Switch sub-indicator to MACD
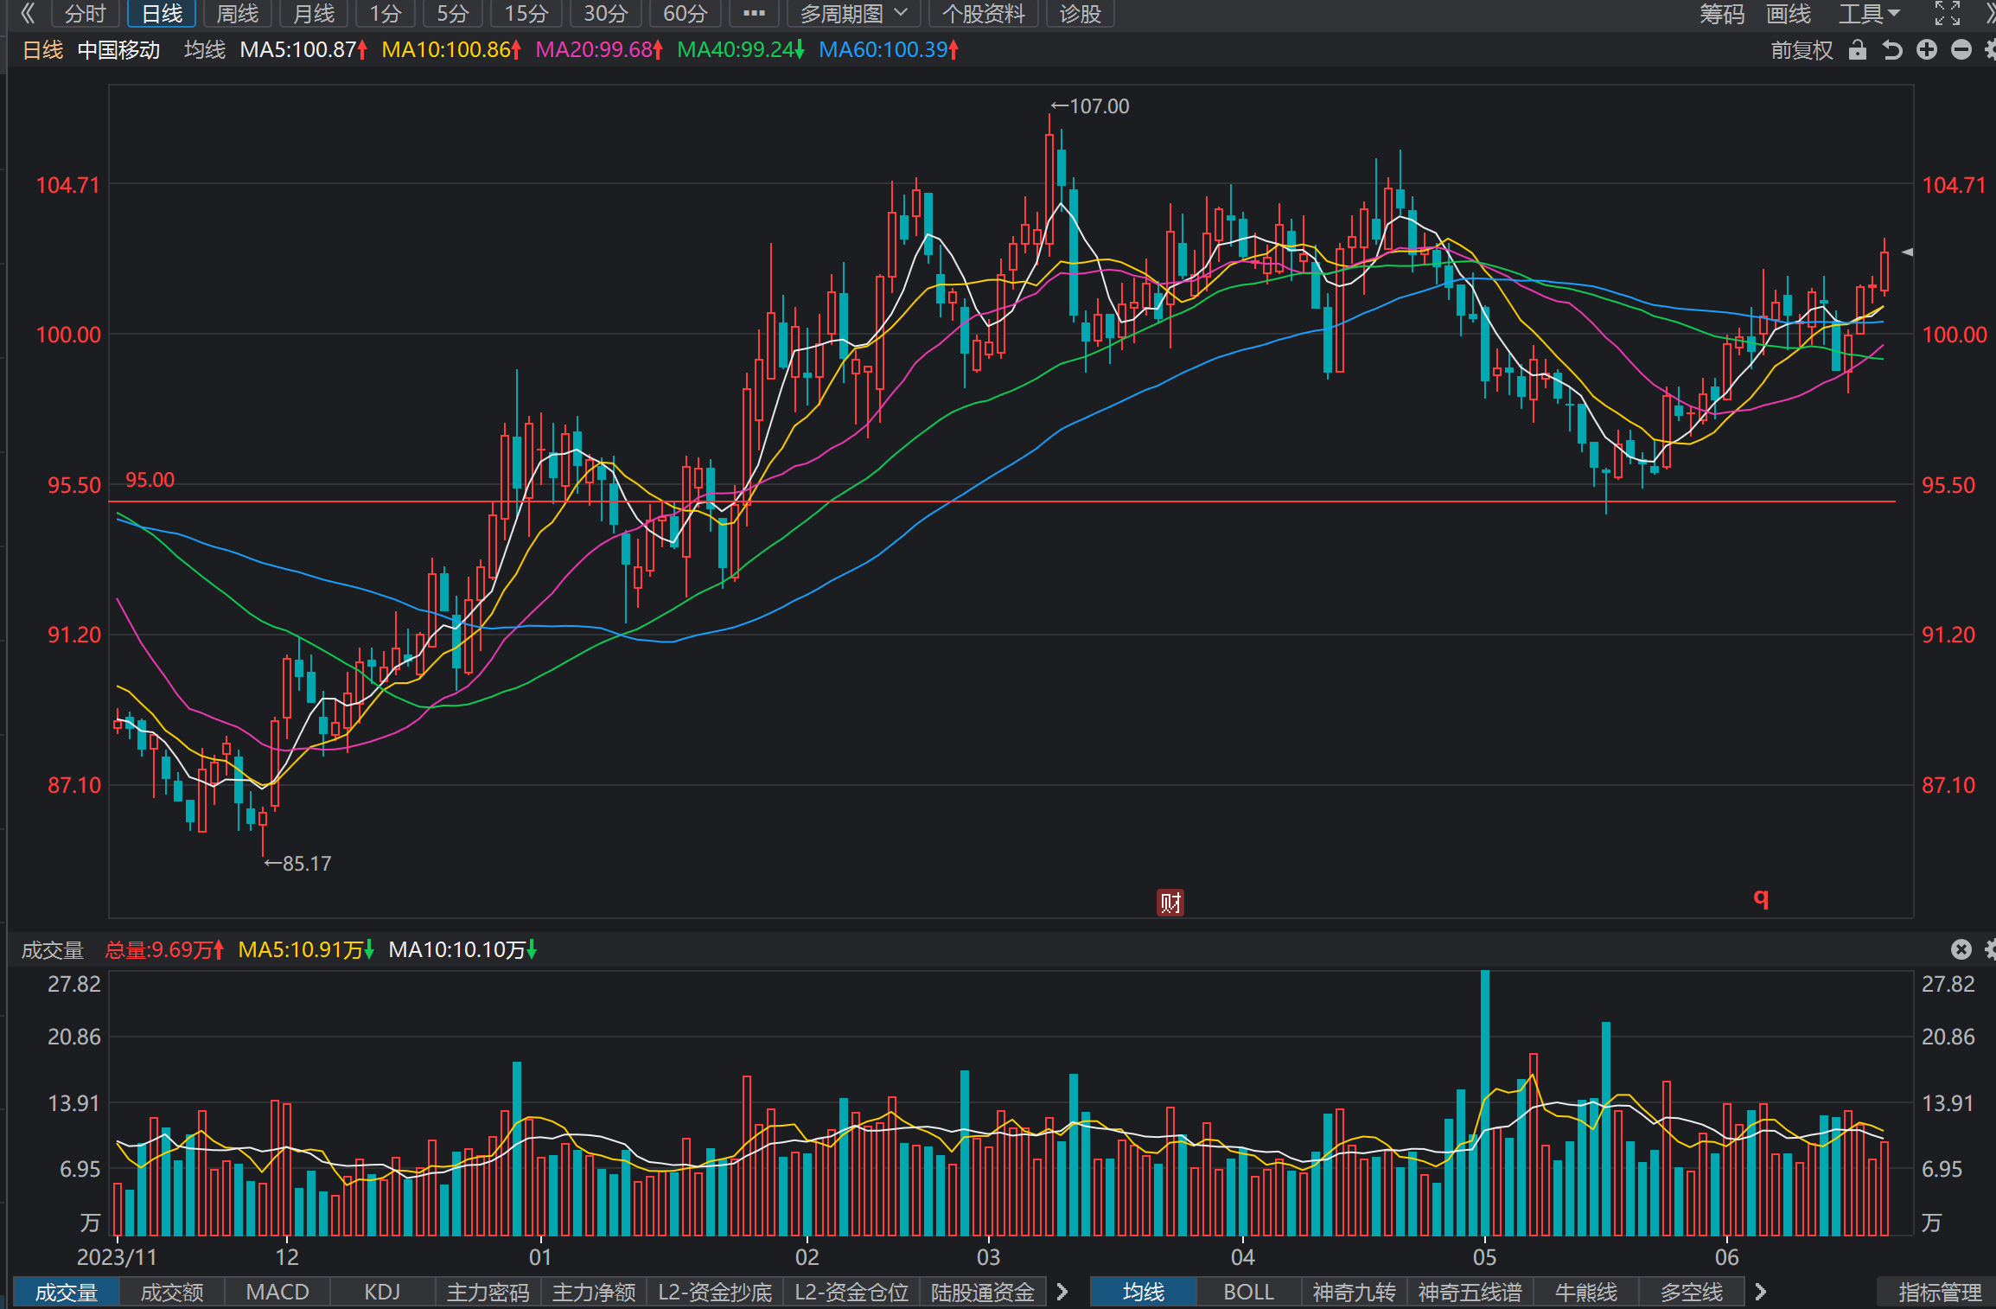The width and height of the screenshot is (1996, 1309). [x=277, y=1293]
